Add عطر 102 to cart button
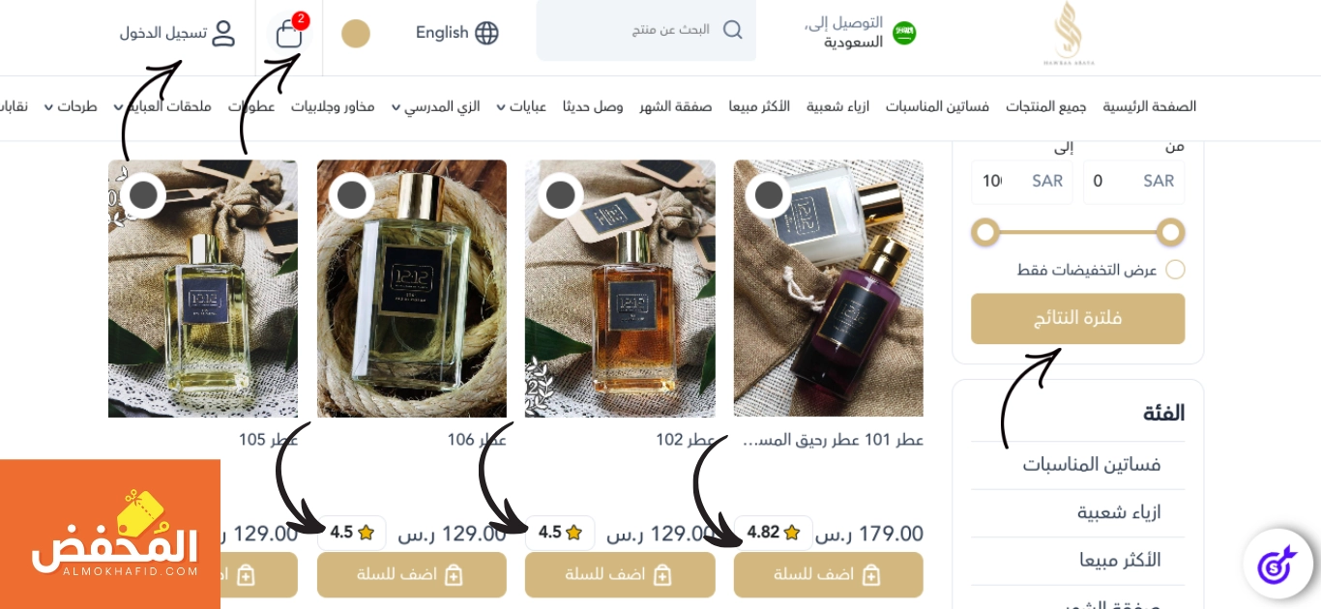This screenshot has width=1321, height=609. tap(620, 575)
